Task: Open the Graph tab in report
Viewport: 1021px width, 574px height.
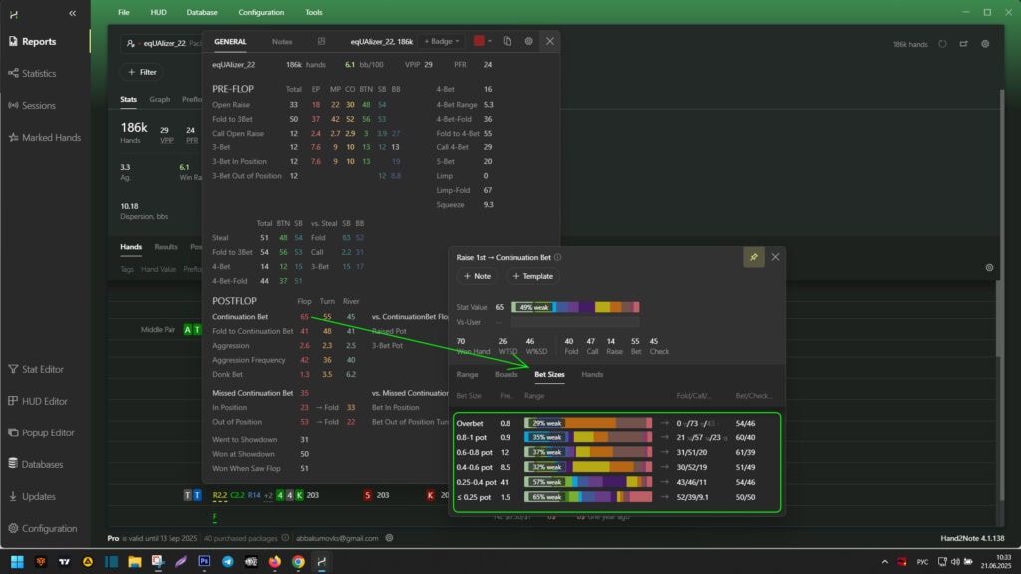Action: click(159, 99)
